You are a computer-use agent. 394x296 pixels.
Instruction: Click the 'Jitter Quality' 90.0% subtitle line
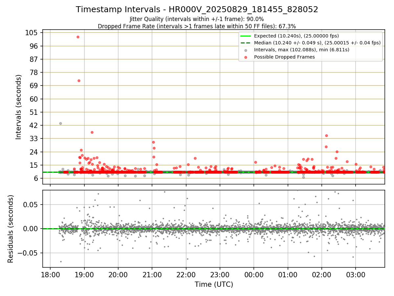coord(197,19)
